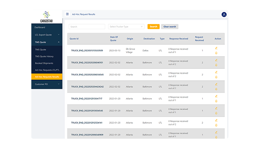Screen dimensions: 260x158
Task: Click the Type column header
Action: (x=162, y=39)
